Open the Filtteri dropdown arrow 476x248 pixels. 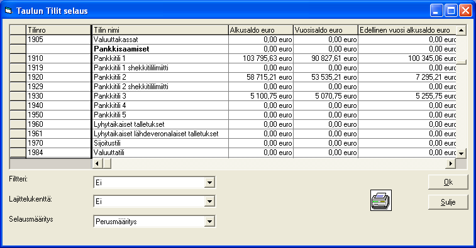click(209, 183)
